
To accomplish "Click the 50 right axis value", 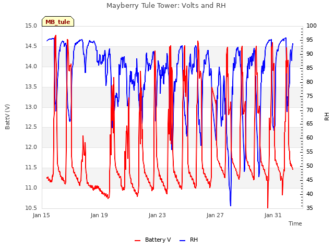I will click(x=309, y=166).
